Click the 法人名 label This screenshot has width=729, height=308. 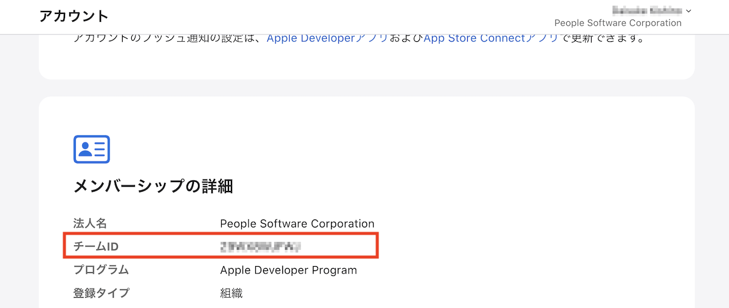tap(90, 223)
